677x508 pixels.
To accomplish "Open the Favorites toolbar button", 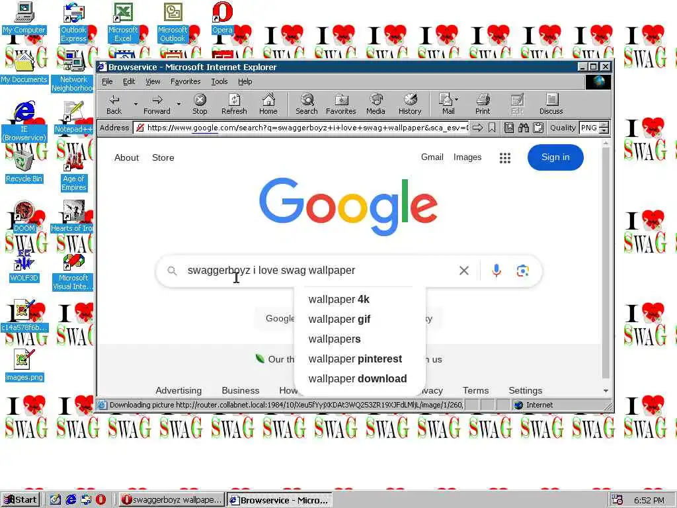I will (x=340, y=104).
